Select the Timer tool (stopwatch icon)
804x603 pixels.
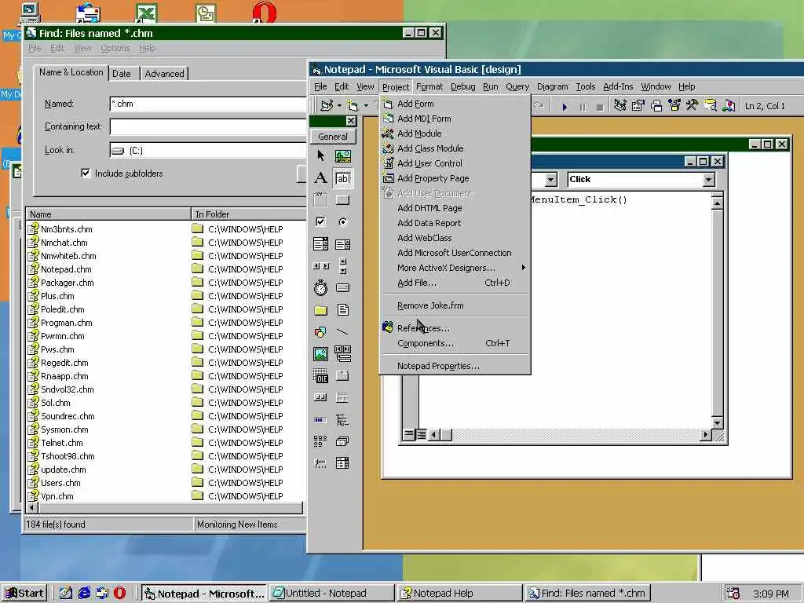[x=321, y=287]
